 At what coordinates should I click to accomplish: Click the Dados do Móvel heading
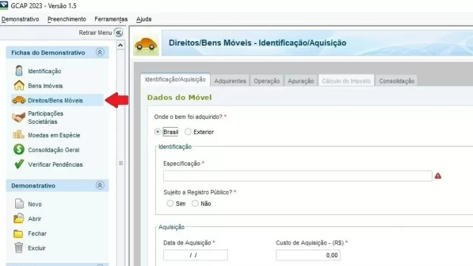click(x=180, y=97)
